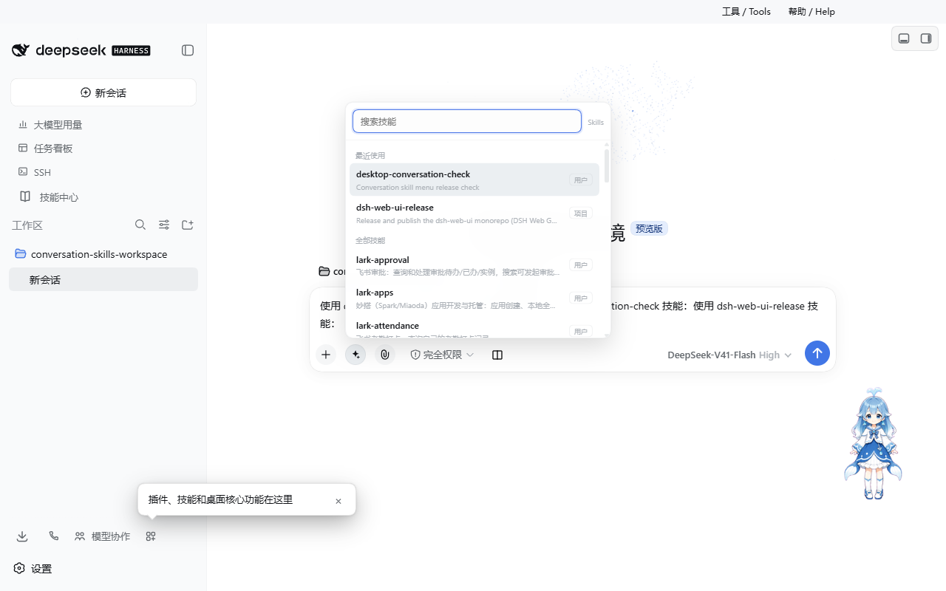Focus the 搜索技能 search field

[467, 121]
